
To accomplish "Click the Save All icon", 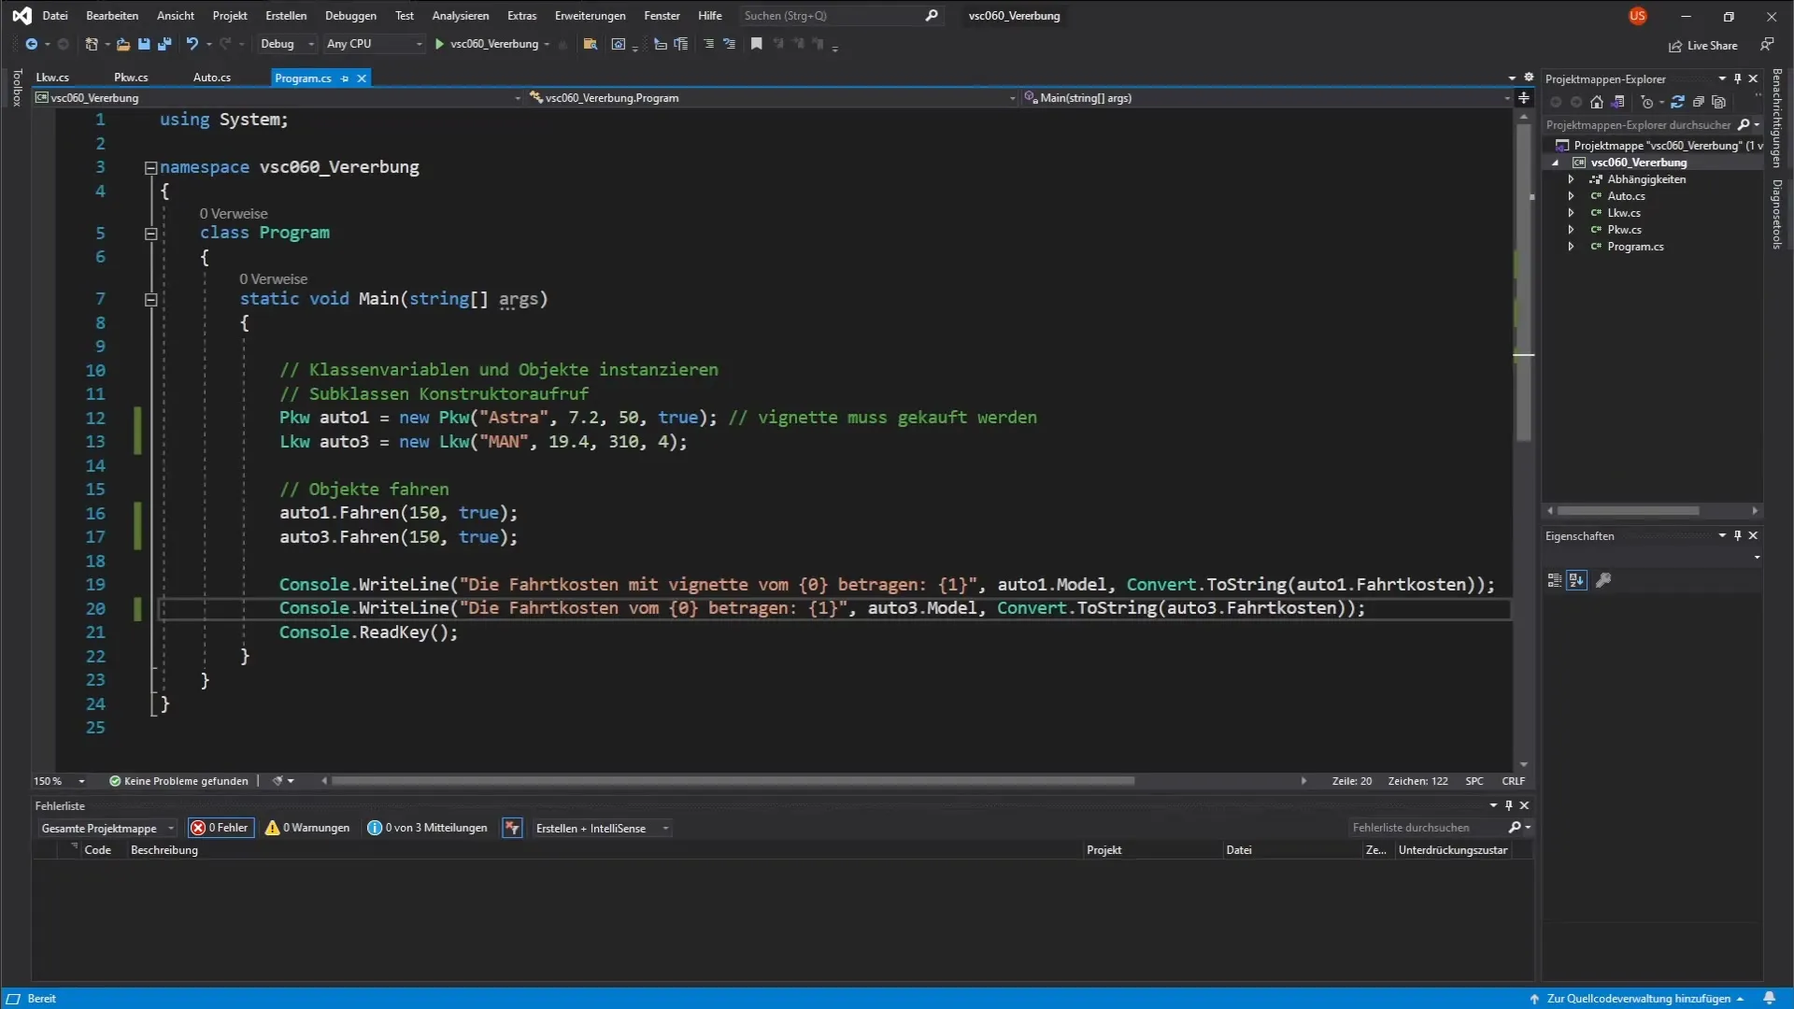I will (x=164, y=44).
